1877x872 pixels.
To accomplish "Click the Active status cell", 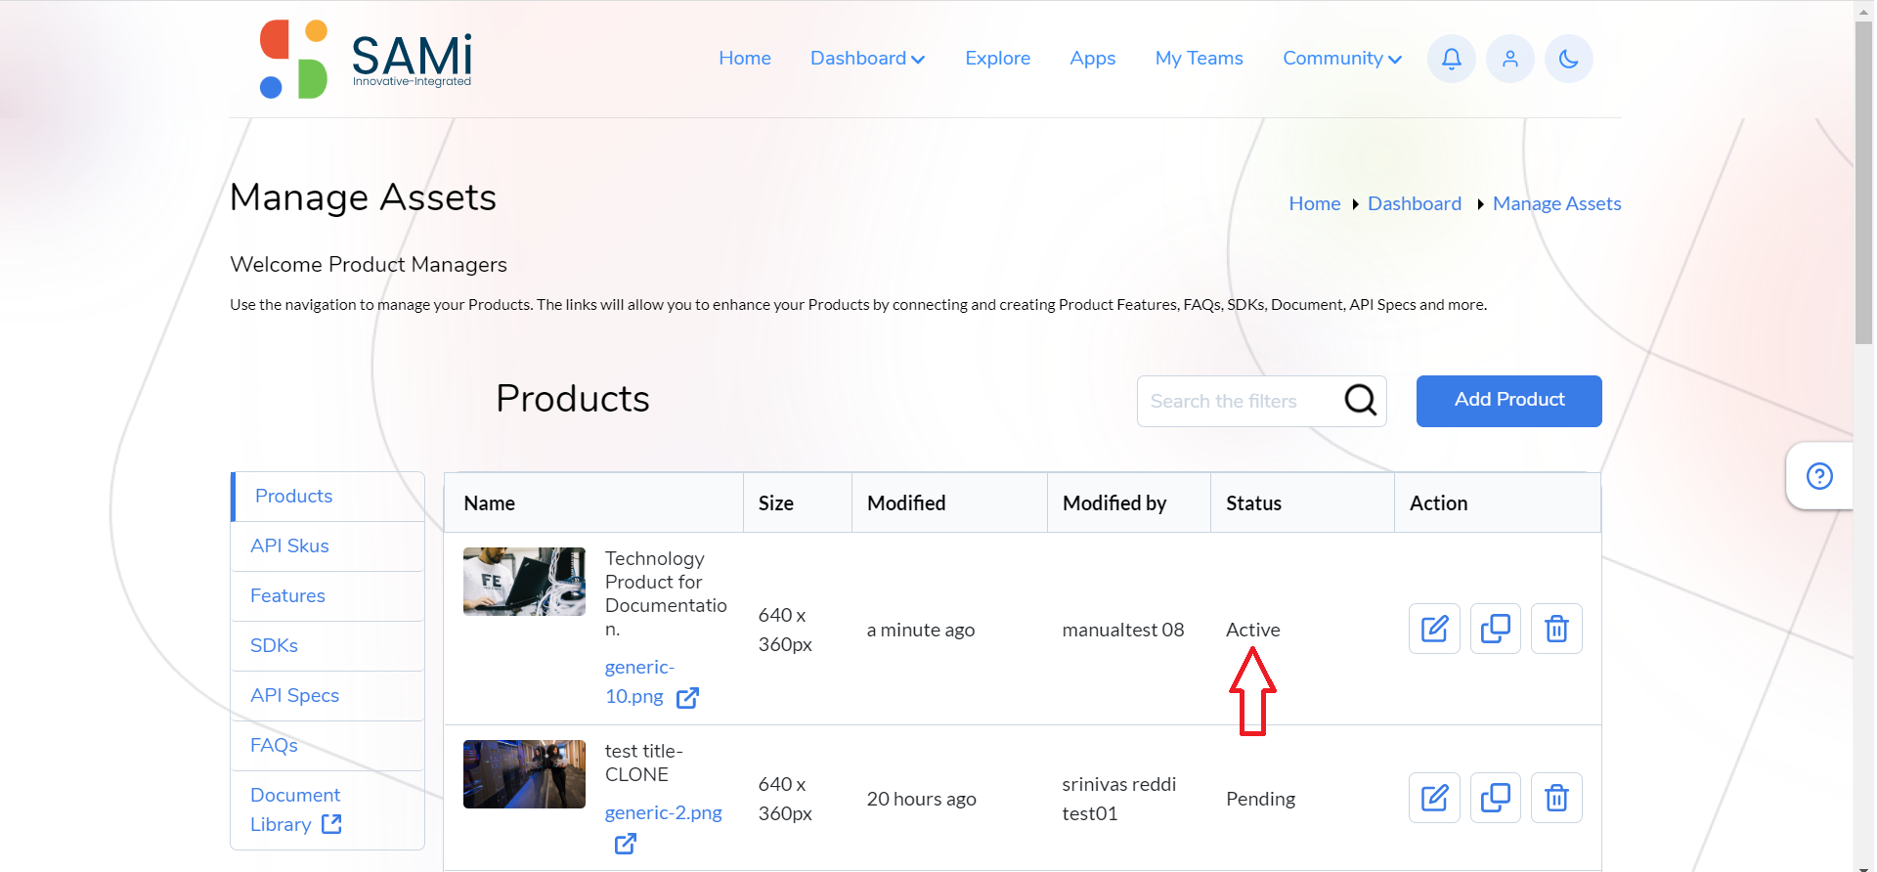I will click(x=1252, y=630).
